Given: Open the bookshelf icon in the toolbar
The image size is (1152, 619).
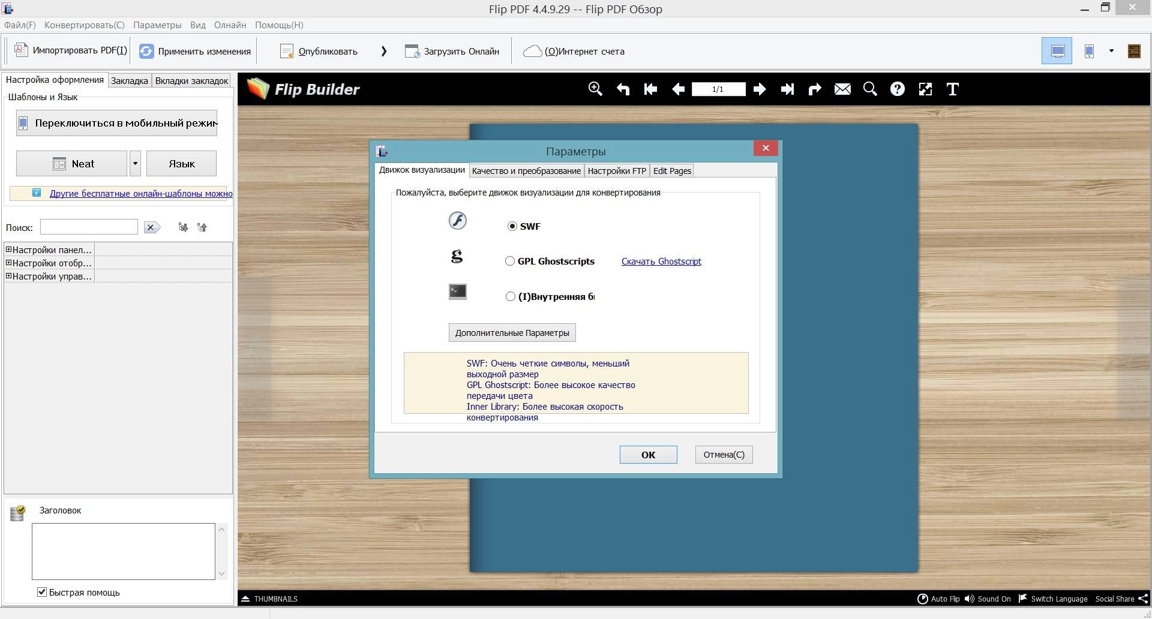Looking at the screenshot, I should tap(1134, 51).
